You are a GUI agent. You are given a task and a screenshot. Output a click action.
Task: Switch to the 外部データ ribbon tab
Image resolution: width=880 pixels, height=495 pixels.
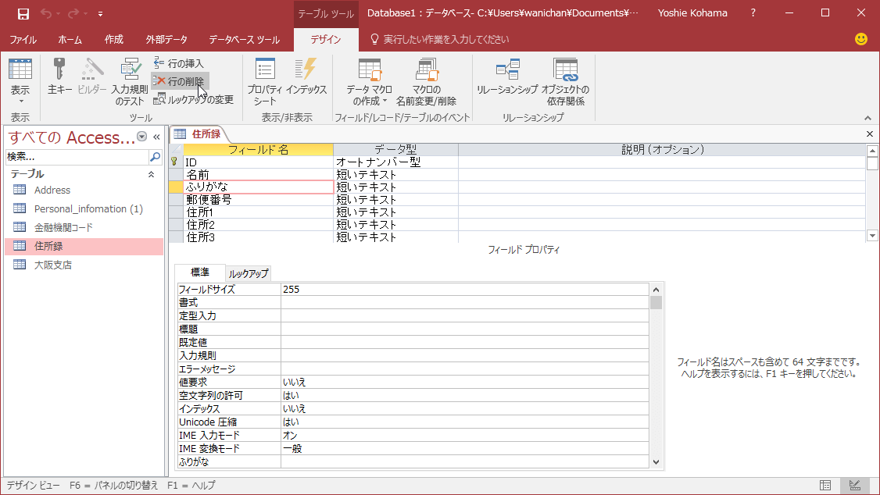click(x=166, y=39)
